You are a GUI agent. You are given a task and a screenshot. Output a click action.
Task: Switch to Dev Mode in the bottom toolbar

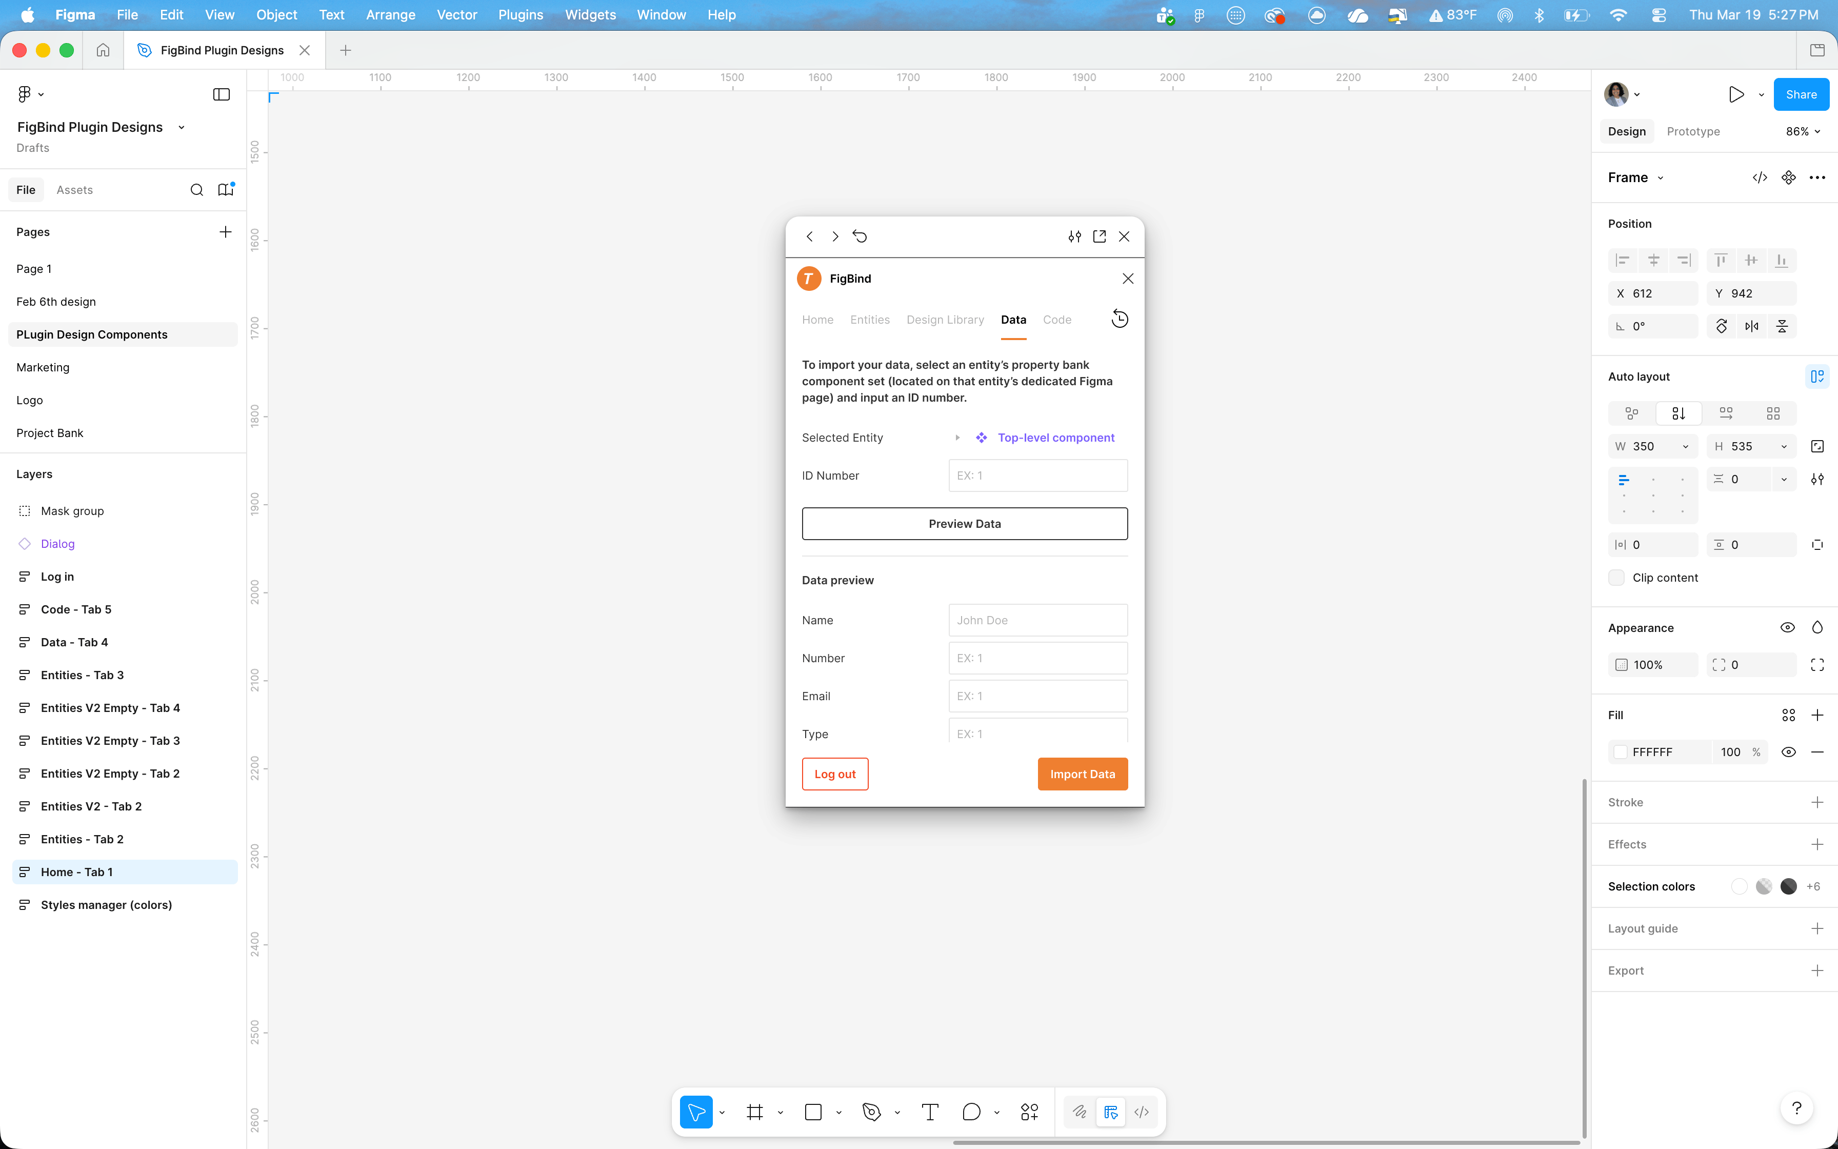[x=1142, y=1113]
